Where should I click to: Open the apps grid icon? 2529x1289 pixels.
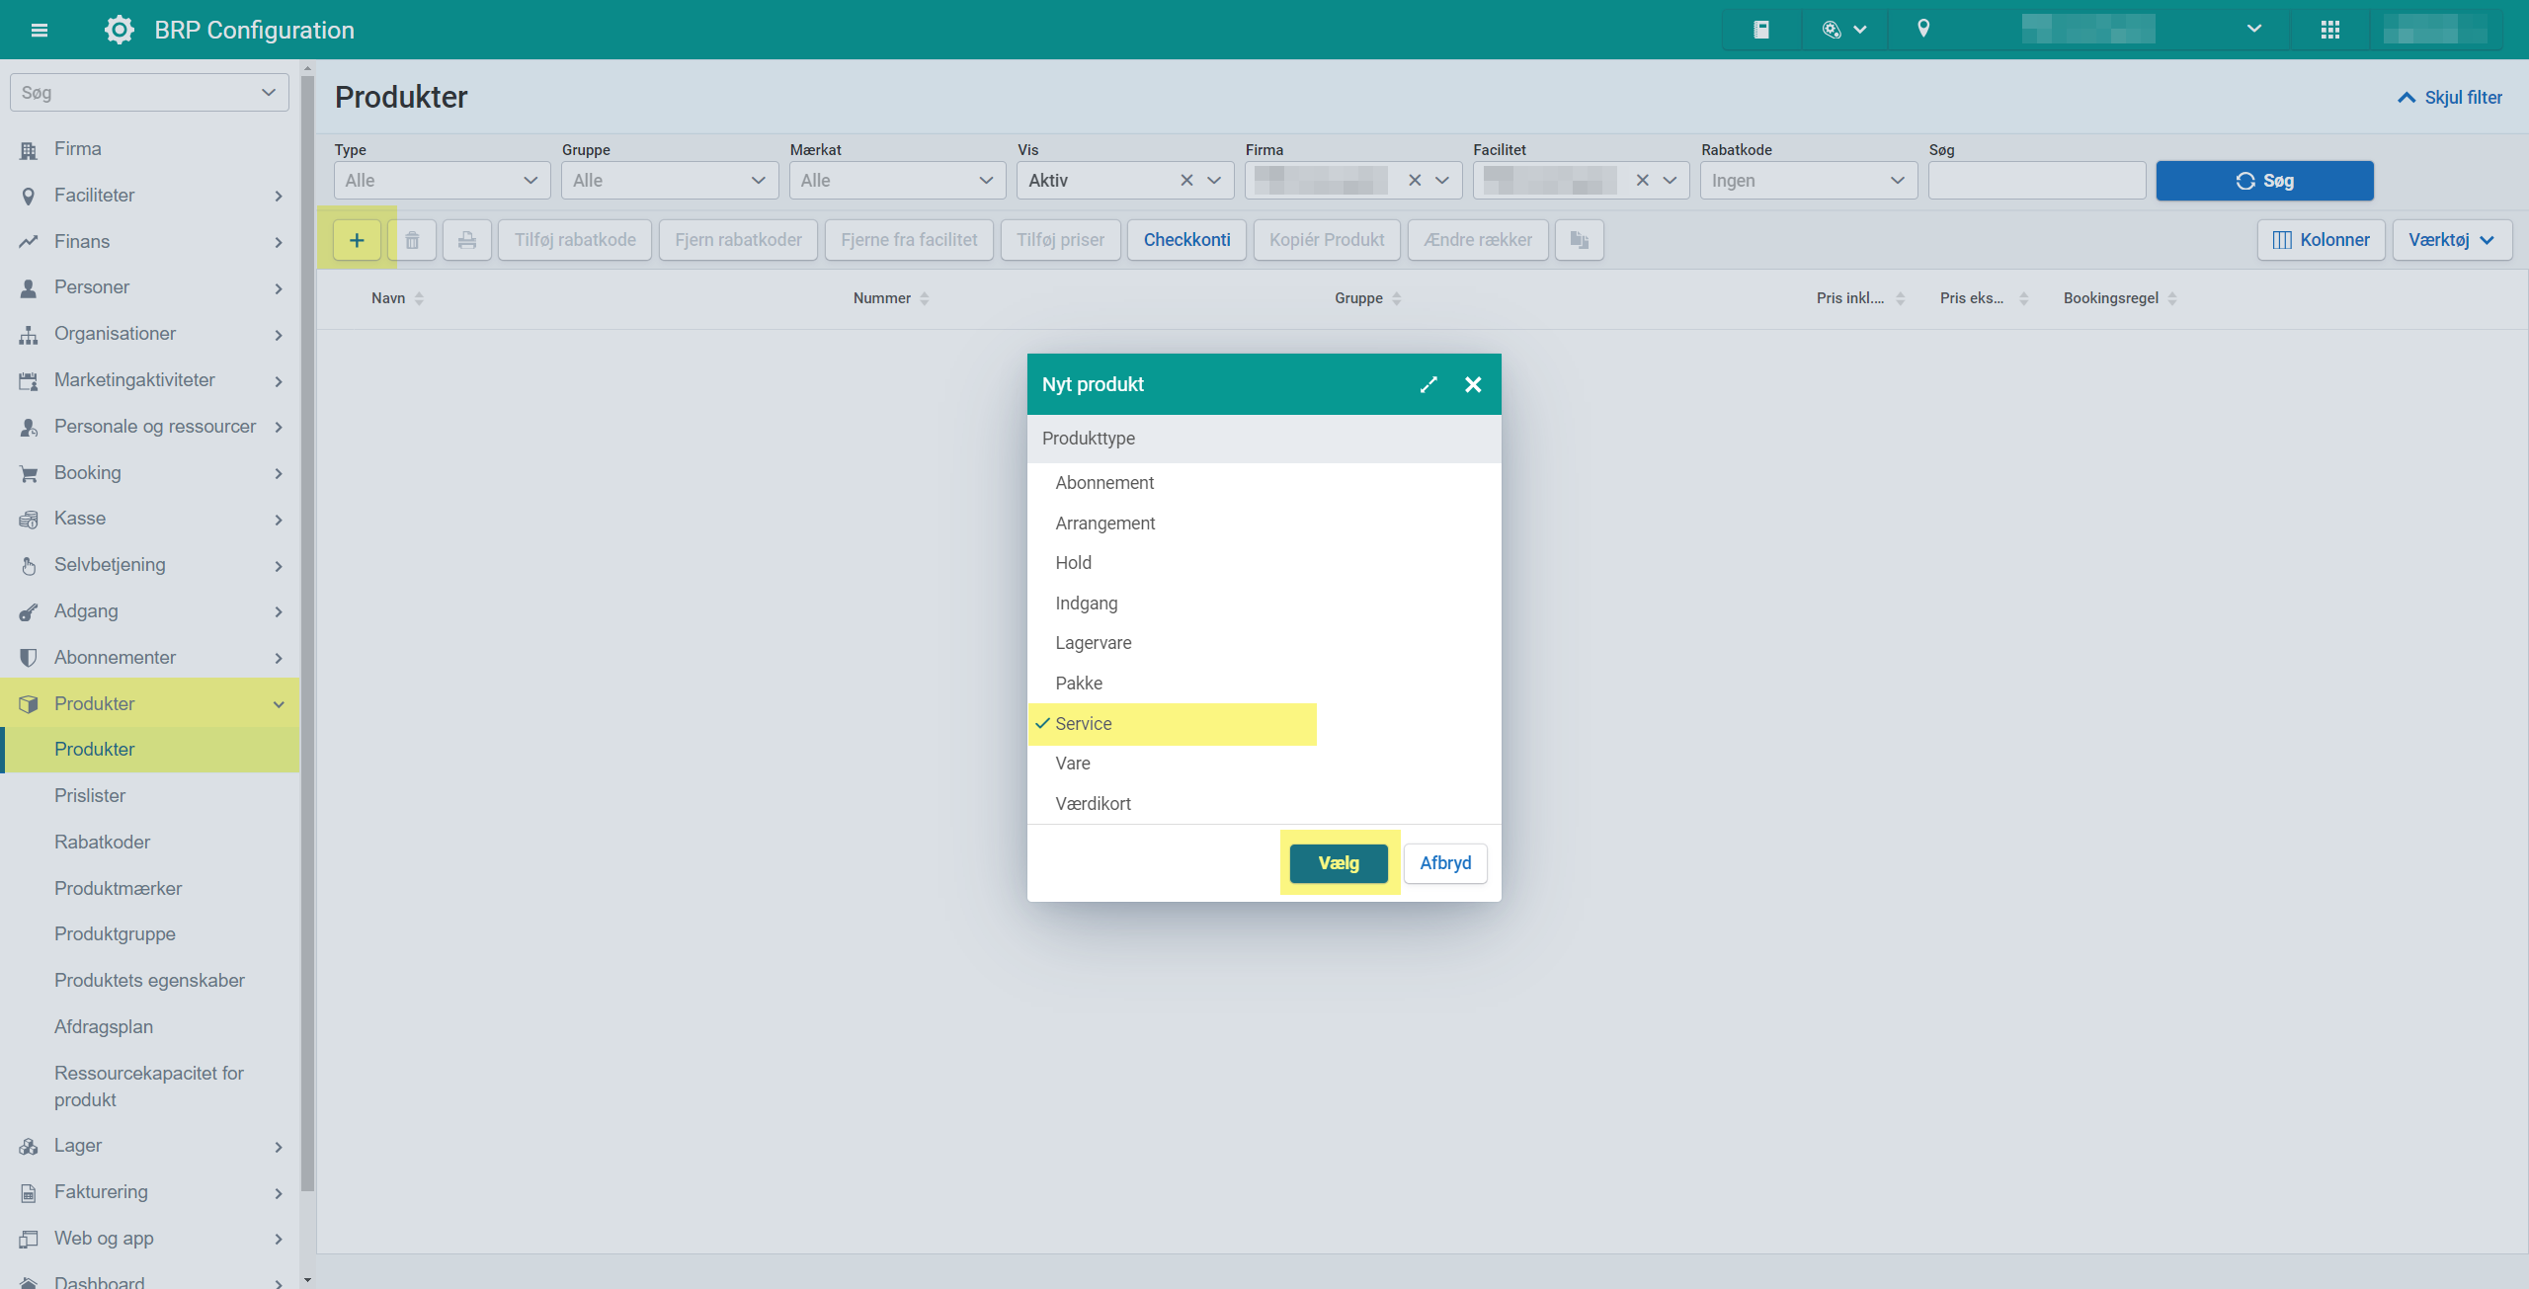pyautogui.click(x=2330, y=30)
